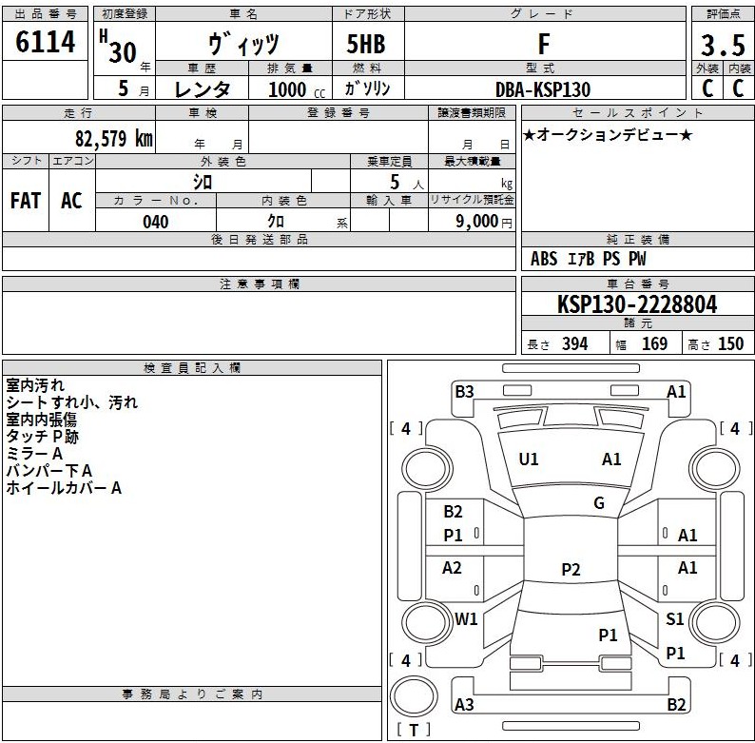755x743 pixels.
Task: Click the B3 mark on front bumper
Action: pyautogui.click(x=464, y=392)
